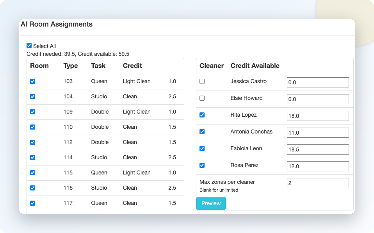Focus Antonia Conchas credit field 11.0
This screenshot has height=233, width=374.
(318, 133)
